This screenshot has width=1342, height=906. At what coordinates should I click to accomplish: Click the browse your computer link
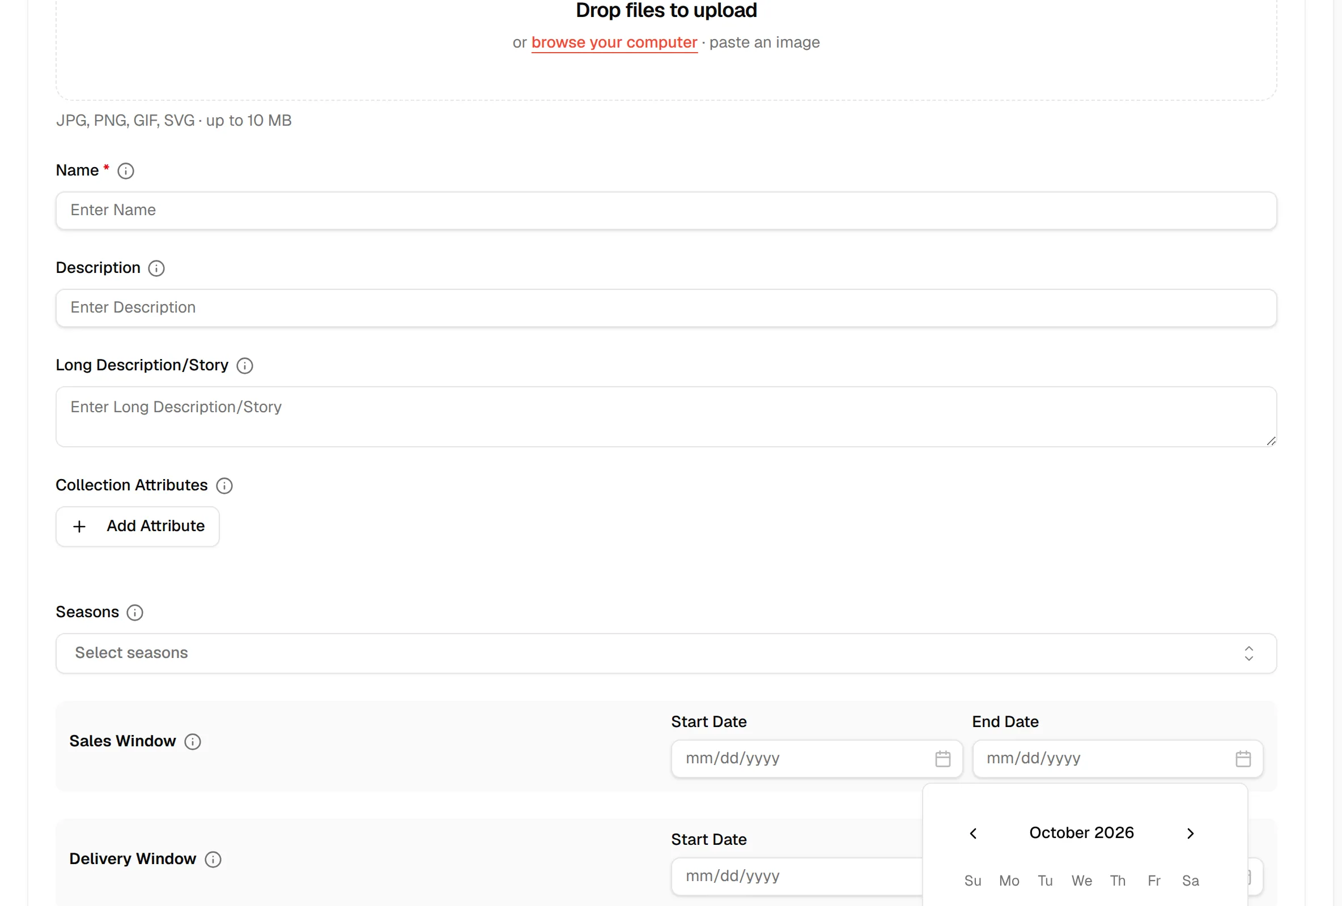pyautogui.click(x=614, y=42)
